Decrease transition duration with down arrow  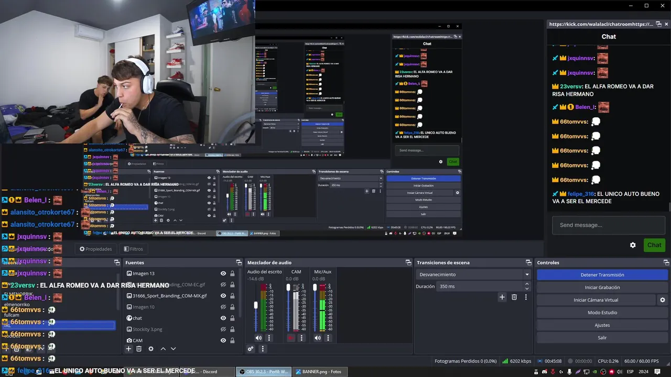click(x=527, y=289)
